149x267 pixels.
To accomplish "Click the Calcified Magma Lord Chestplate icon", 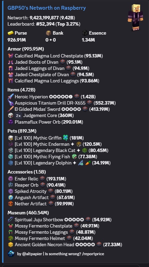I will [10, 56].
